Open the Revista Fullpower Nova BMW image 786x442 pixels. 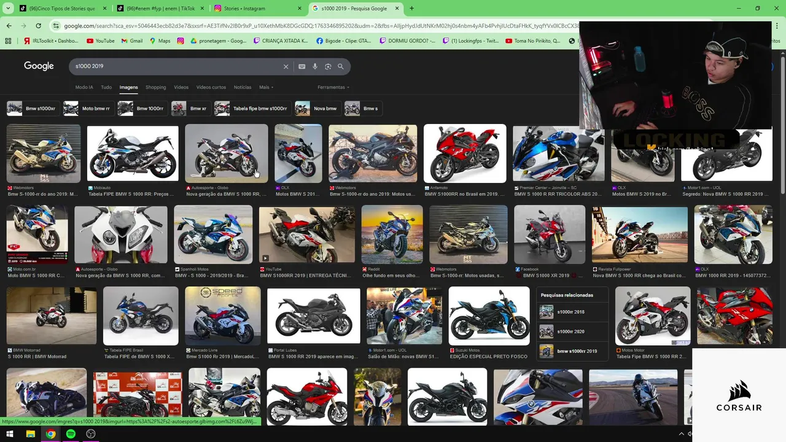640,235
